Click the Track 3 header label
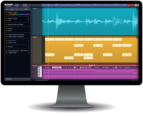Viewport: 143px width, 116px height. pyautogui.click(x=35, y=37)
